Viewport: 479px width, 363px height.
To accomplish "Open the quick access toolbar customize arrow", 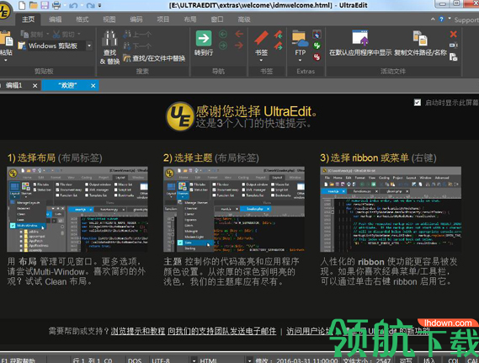I will 99,6.
